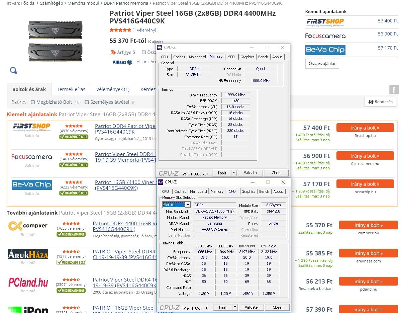This screenshot has width=401, height=313.
Task: Open Tools dropdown arrow in SPD CPU-Z window
Action: (235, 307)
